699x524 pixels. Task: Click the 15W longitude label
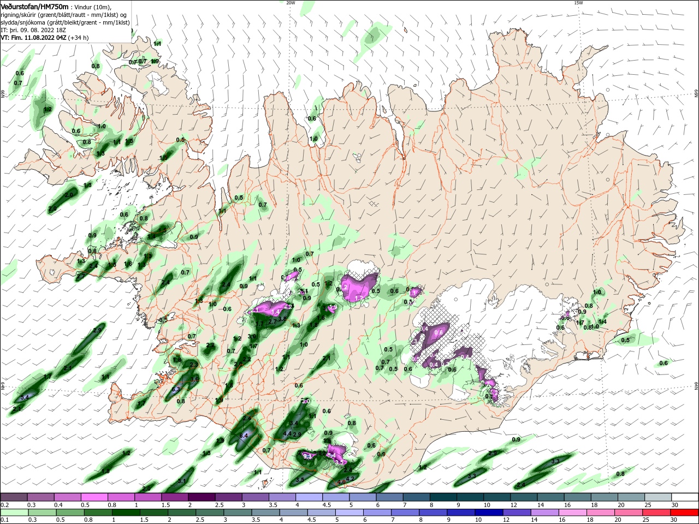[x=578, y=3]
